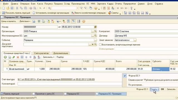
Task: Click the magnifier icon beside Организация field
Action: point(95,31)
